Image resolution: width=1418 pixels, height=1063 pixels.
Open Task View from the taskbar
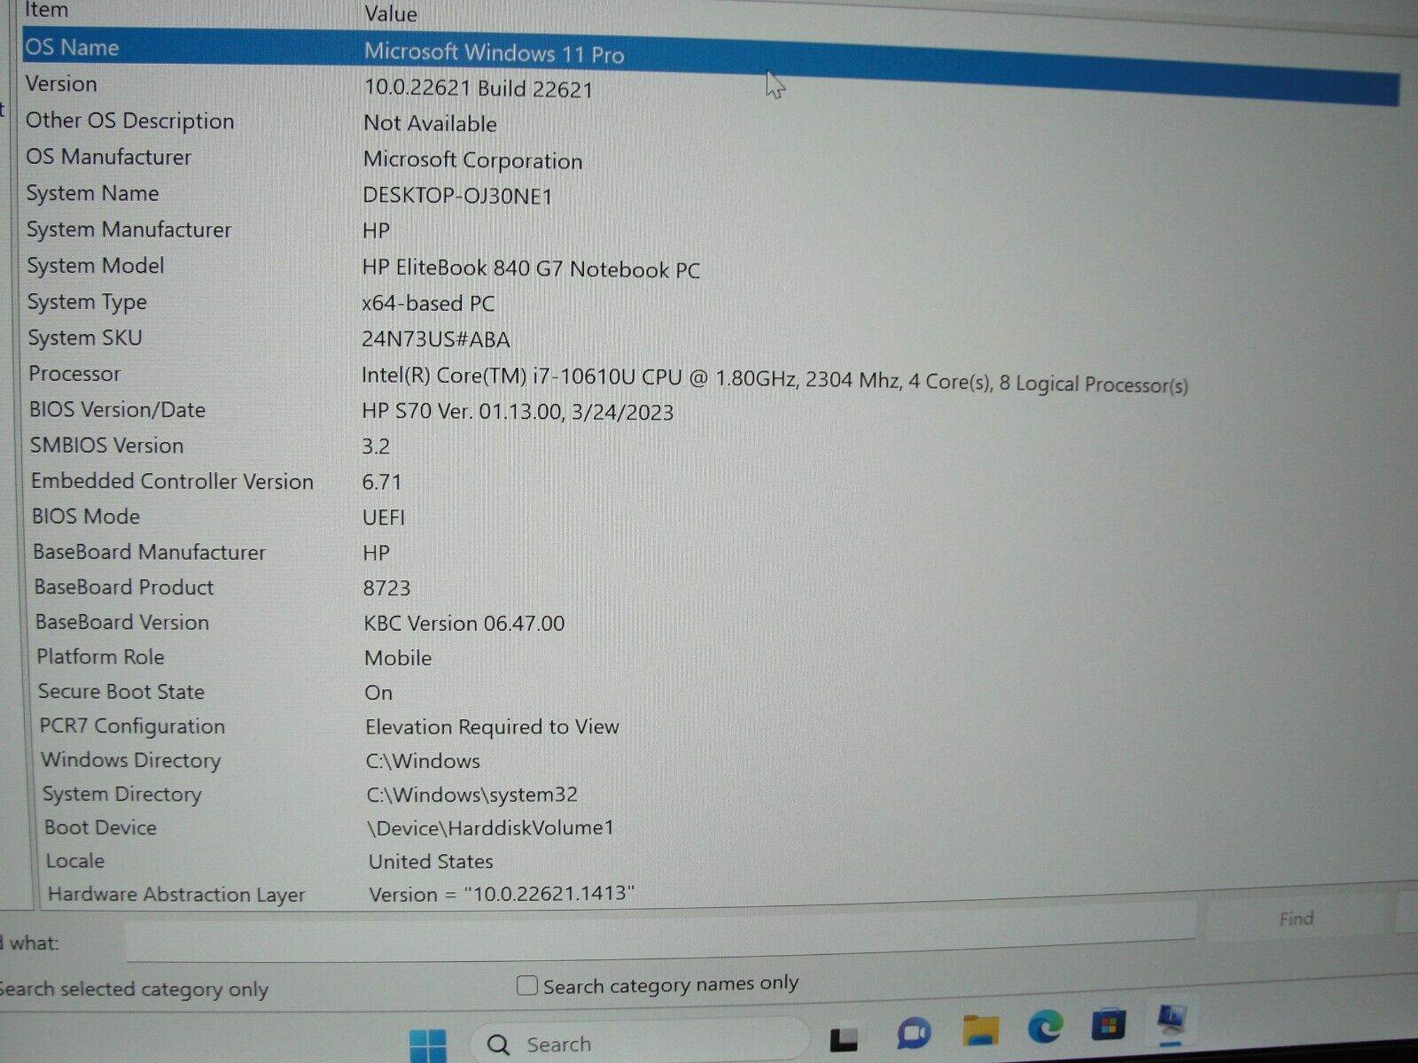tap(843, 1037)
